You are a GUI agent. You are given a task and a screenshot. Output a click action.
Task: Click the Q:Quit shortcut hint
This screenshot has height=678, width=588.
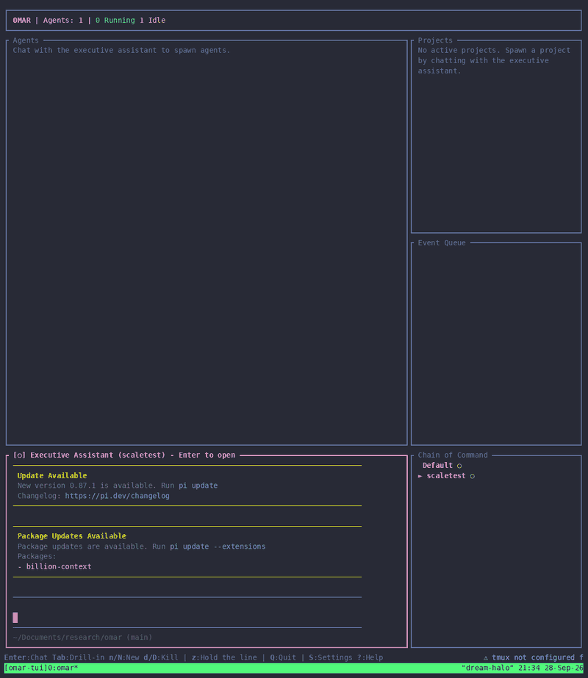(284, 657)
